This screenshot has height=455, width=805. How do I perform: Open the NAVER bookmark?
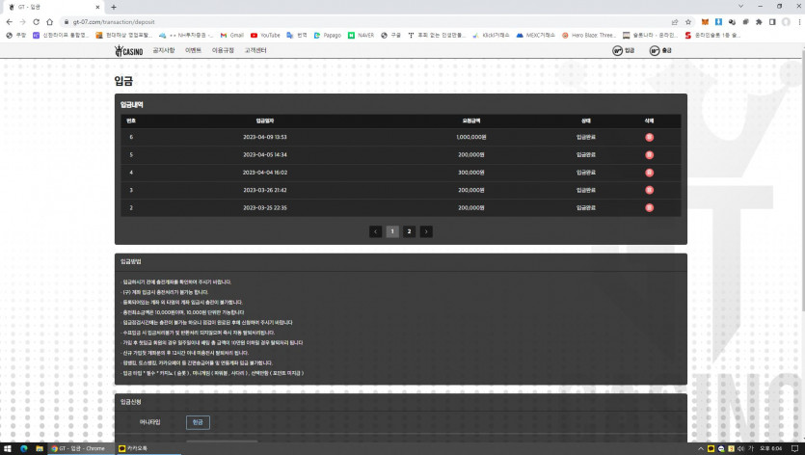point(361,36)
